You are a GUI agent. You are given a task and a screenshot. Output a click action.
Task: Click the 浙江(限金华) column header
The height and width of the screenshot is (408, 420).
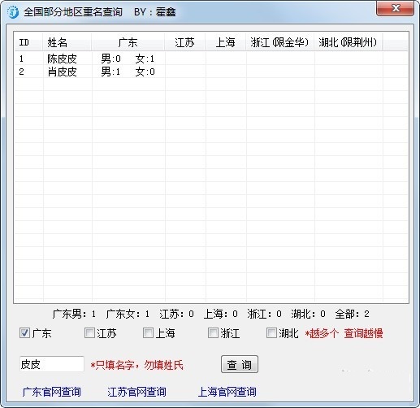(x=280, y=42)
